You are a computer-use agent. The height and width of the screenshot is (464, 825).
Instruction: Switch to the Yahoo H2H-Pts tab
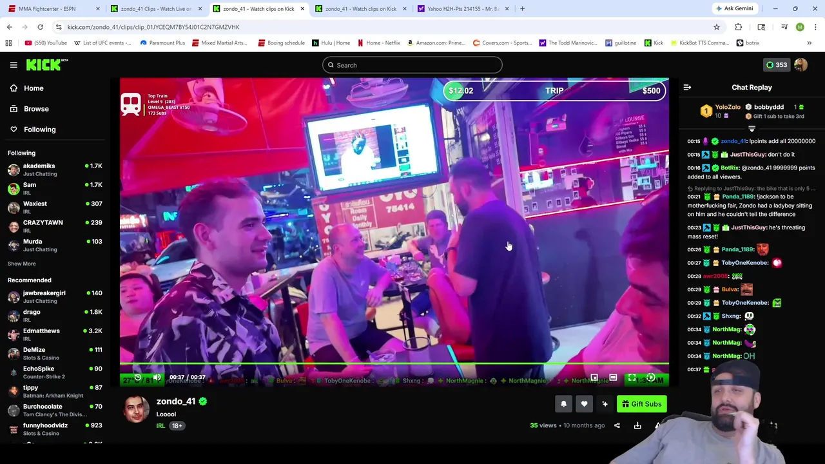(463, 8)
